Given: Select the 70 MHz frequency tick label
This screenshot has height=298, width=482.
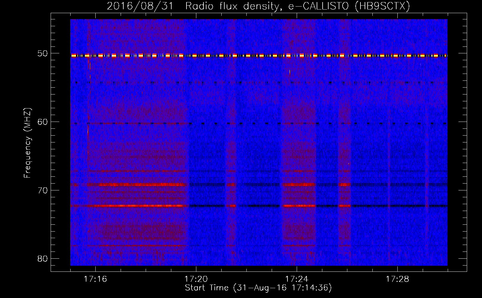Looking at the screenshot, I should tap(43, 190).
